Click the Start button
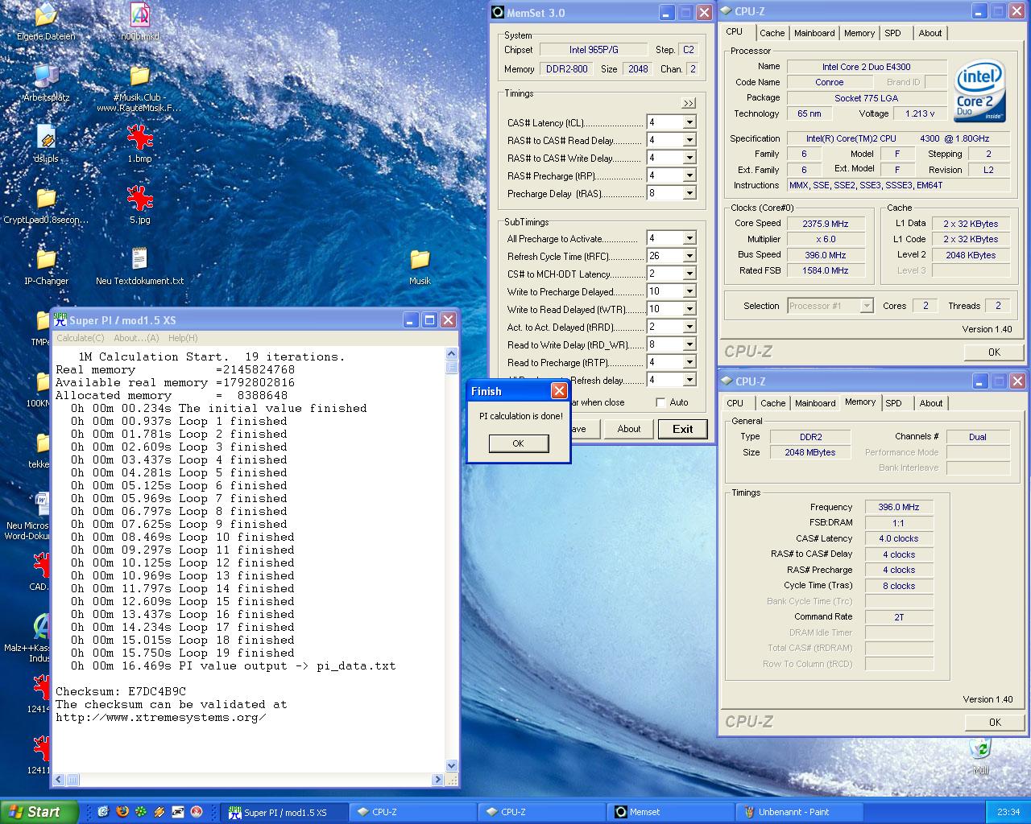1031x824 pixels. 39,812
